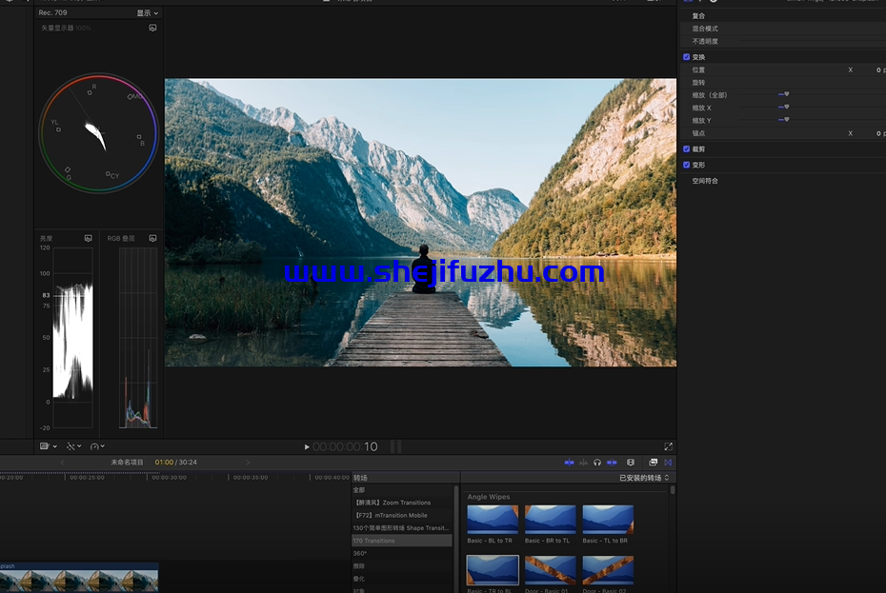Select the 170 Transitions category
The image size is (886, 593).
(402, 541)
